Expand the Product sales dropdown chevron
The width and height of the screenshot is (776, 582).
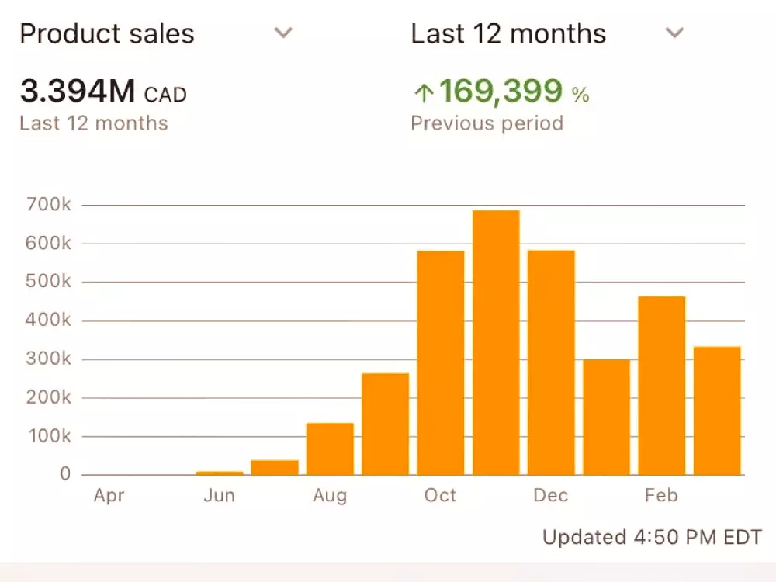[x=284, y=33]
